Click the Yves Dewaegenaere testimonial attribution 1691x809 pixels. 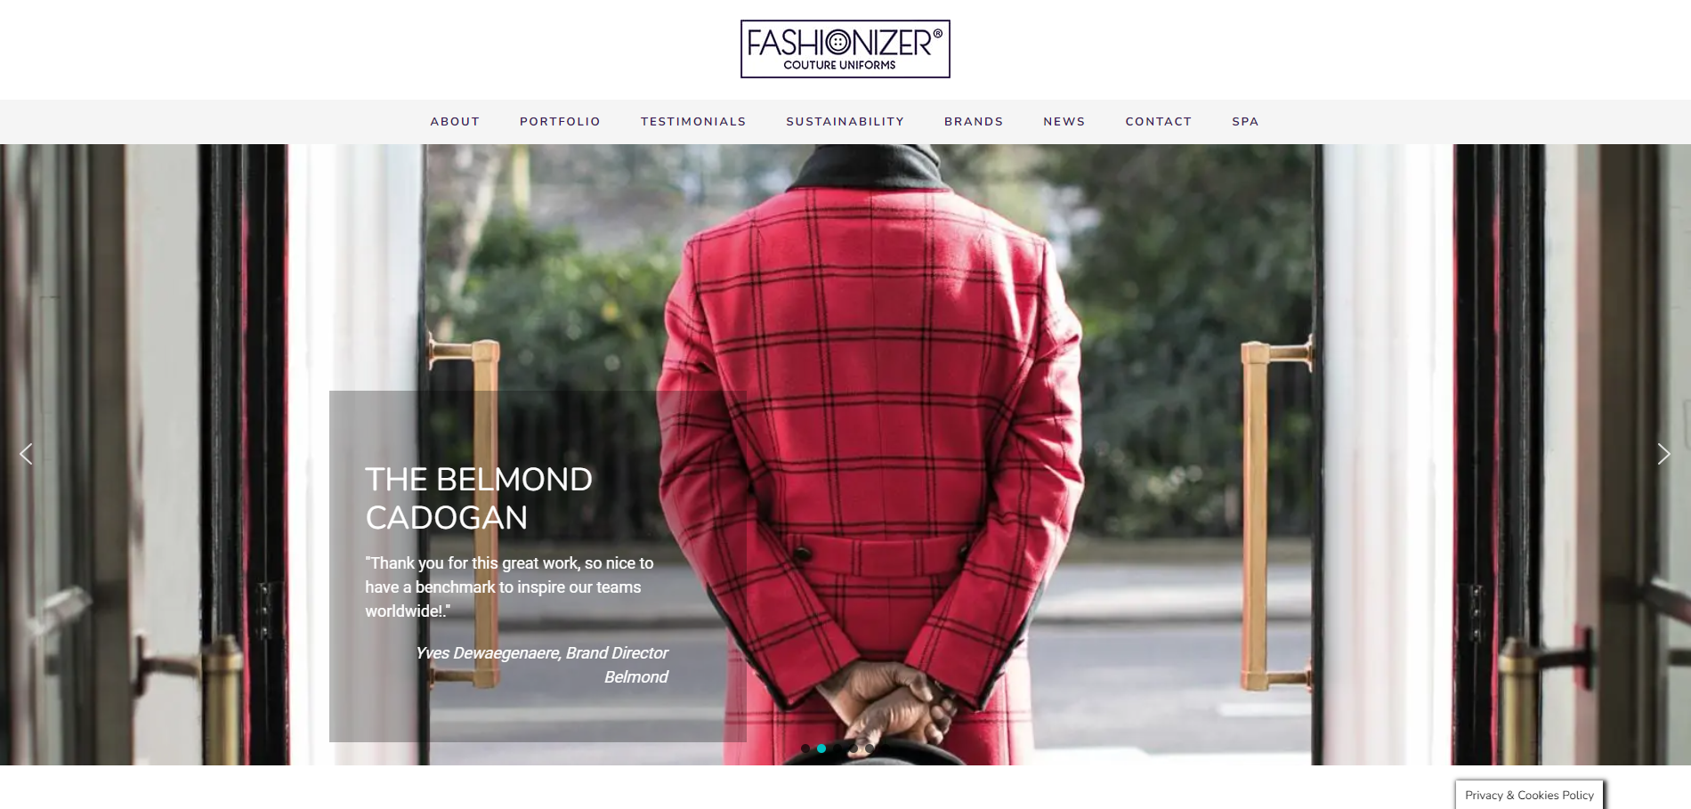click(x=542, y=665)
